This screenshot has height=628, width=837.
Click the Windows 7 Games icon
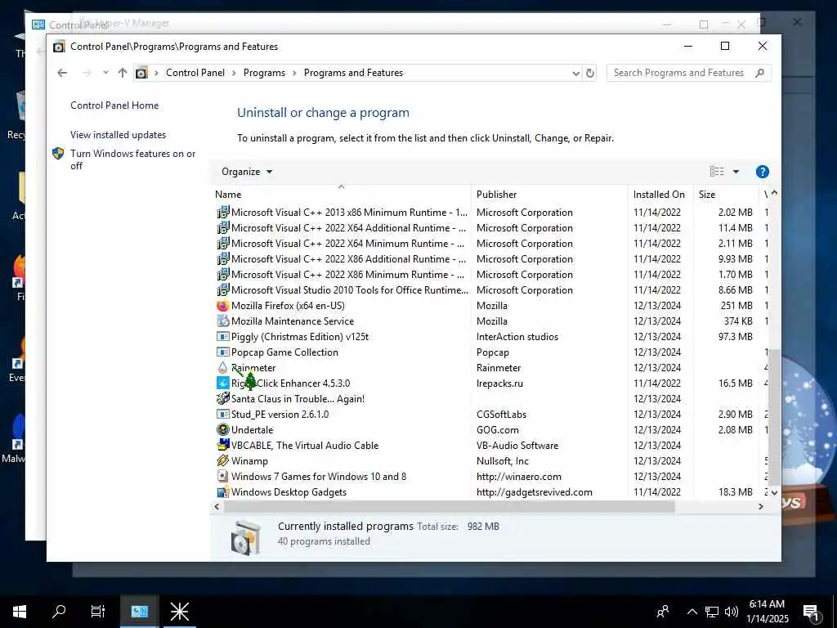click(222, 477)
